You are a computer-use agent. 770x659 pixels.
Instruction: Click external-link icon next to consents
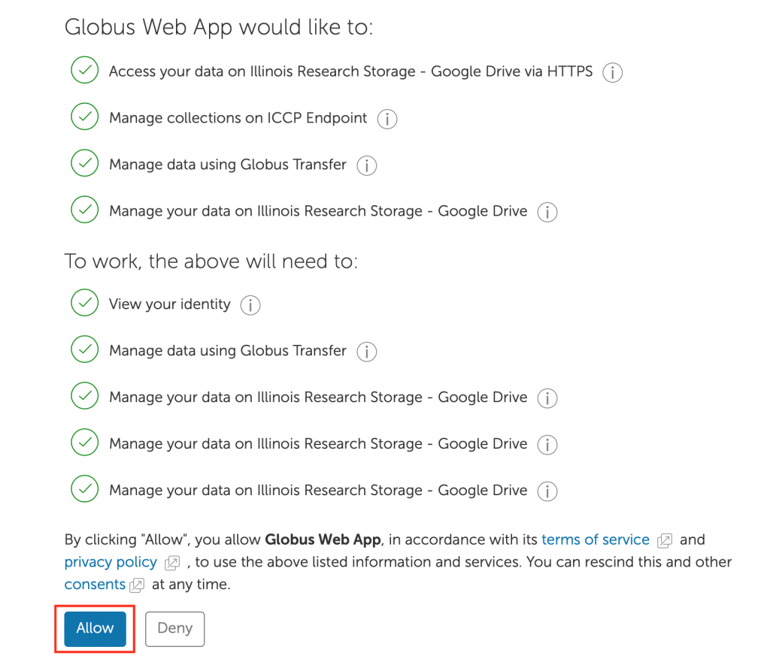137,585
